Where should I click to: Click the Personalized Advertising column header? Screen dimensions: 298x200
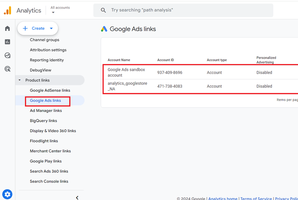coord(266,60)
